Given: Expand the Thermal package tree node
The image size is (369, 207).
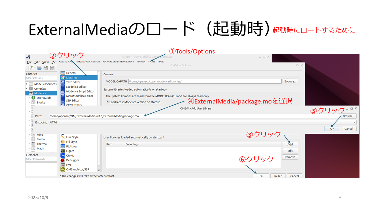Looking at the screenshot, I should pyautogui.click(x=29, y=144).
